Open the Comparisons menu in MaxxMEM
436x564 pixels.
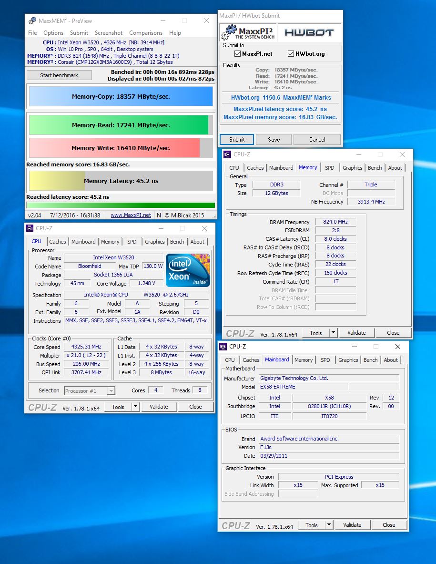(146, 33)
